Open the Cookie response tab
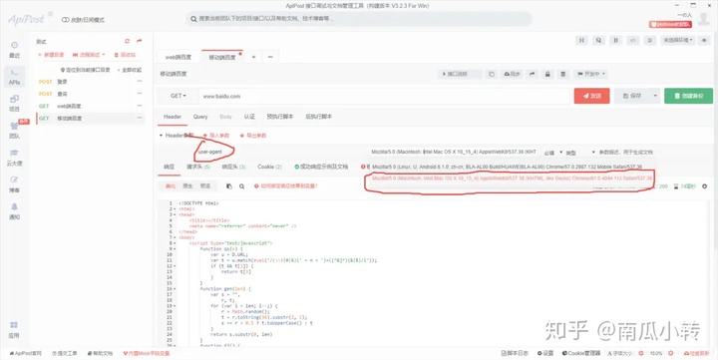Image resolution: width=718 pixels, height=360 pixels. click(269, 167)
